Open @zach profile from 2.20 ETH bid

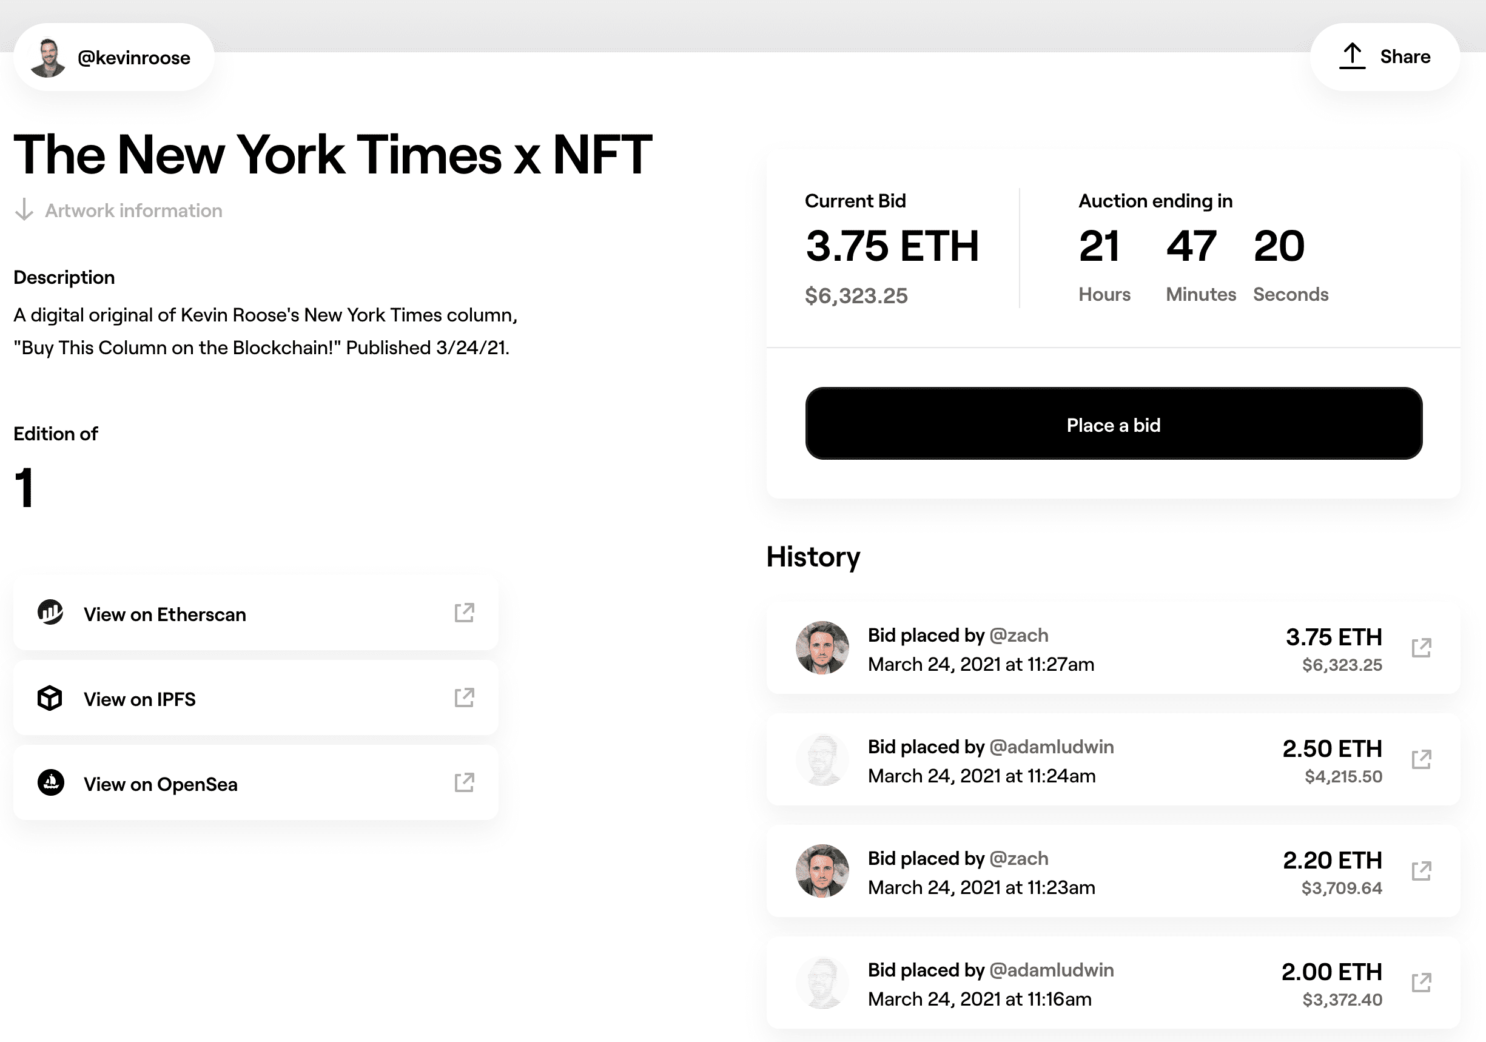[1019, 858]
